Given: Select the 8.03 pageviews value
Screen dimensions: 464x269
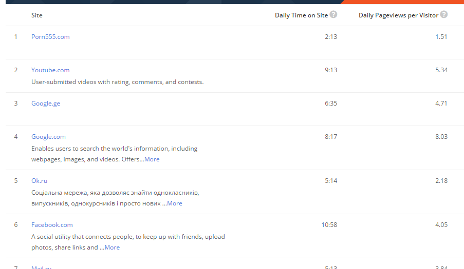Looking at the screenshot, I should (441, 137).
